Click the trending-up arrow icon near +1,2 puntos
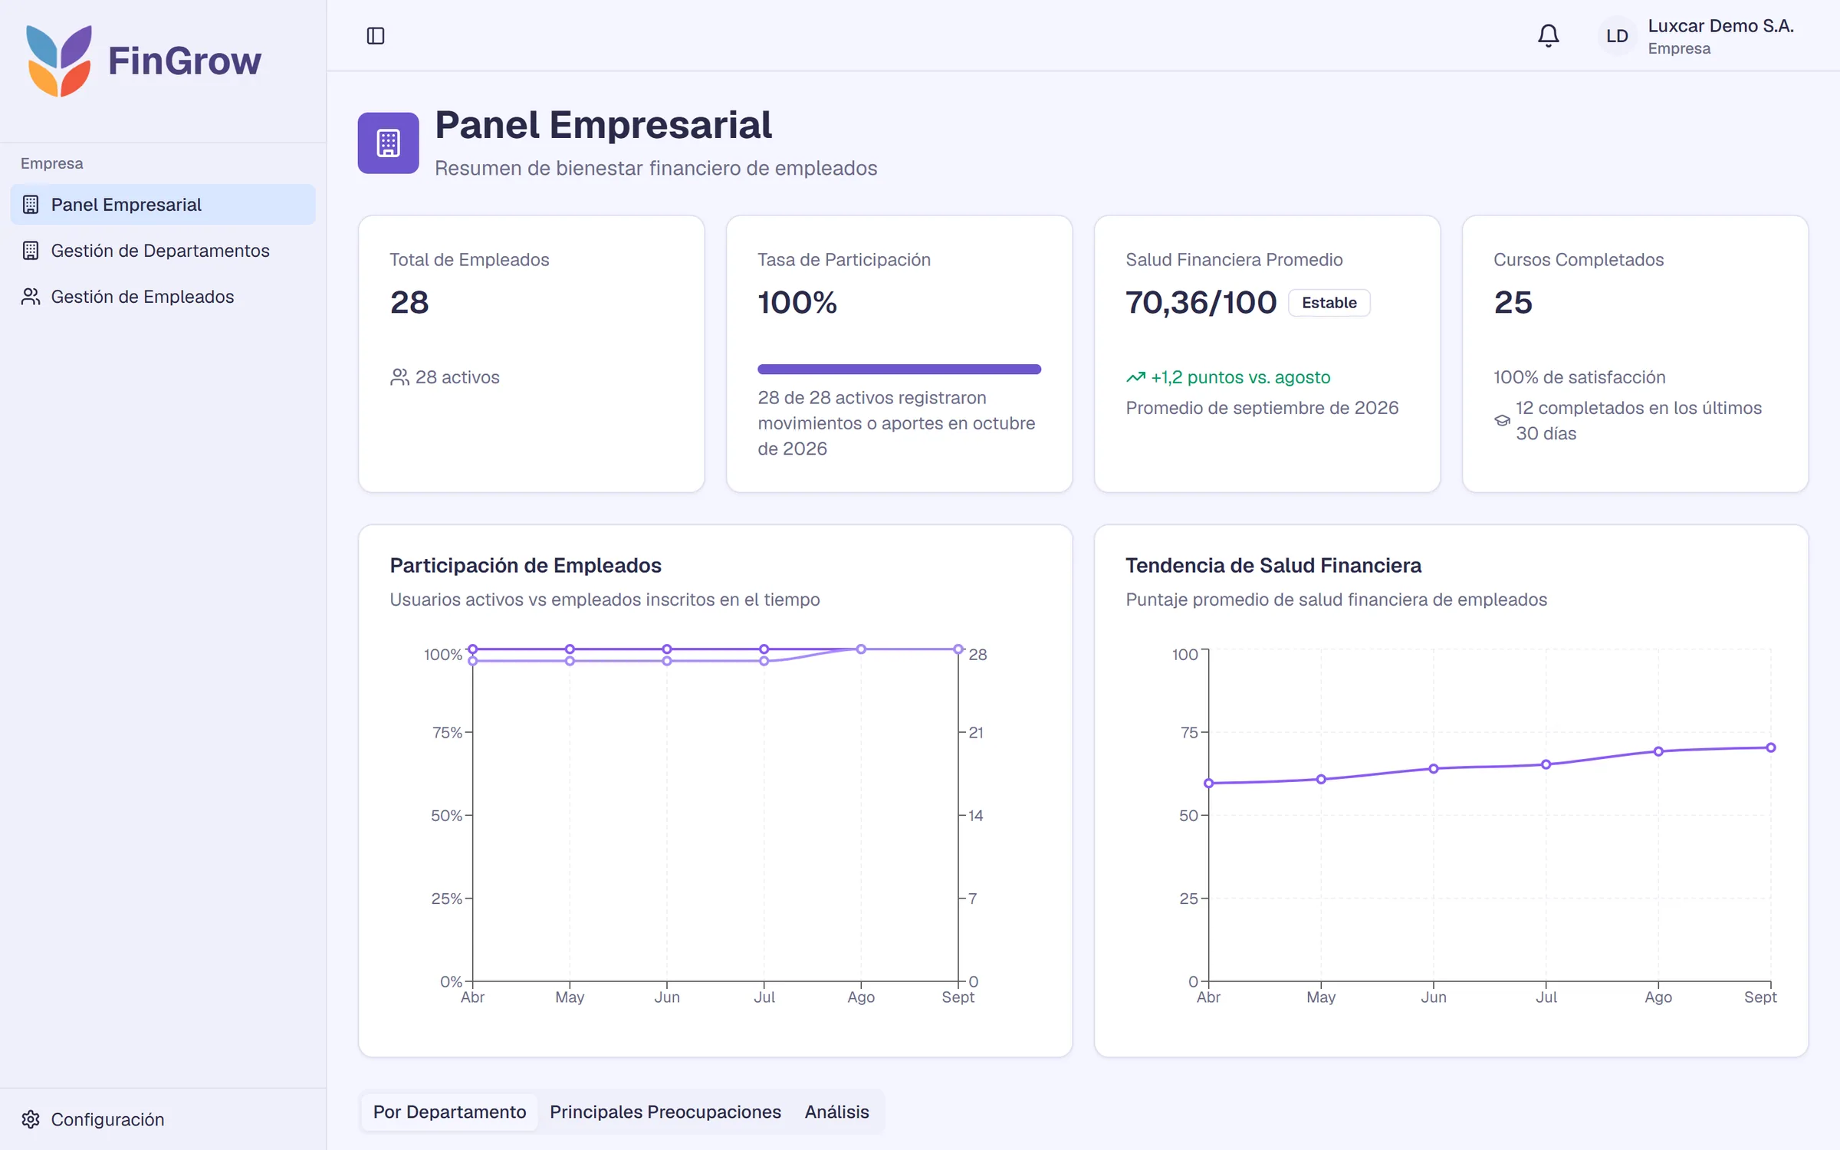1840x1150 pixels. 1135,377
